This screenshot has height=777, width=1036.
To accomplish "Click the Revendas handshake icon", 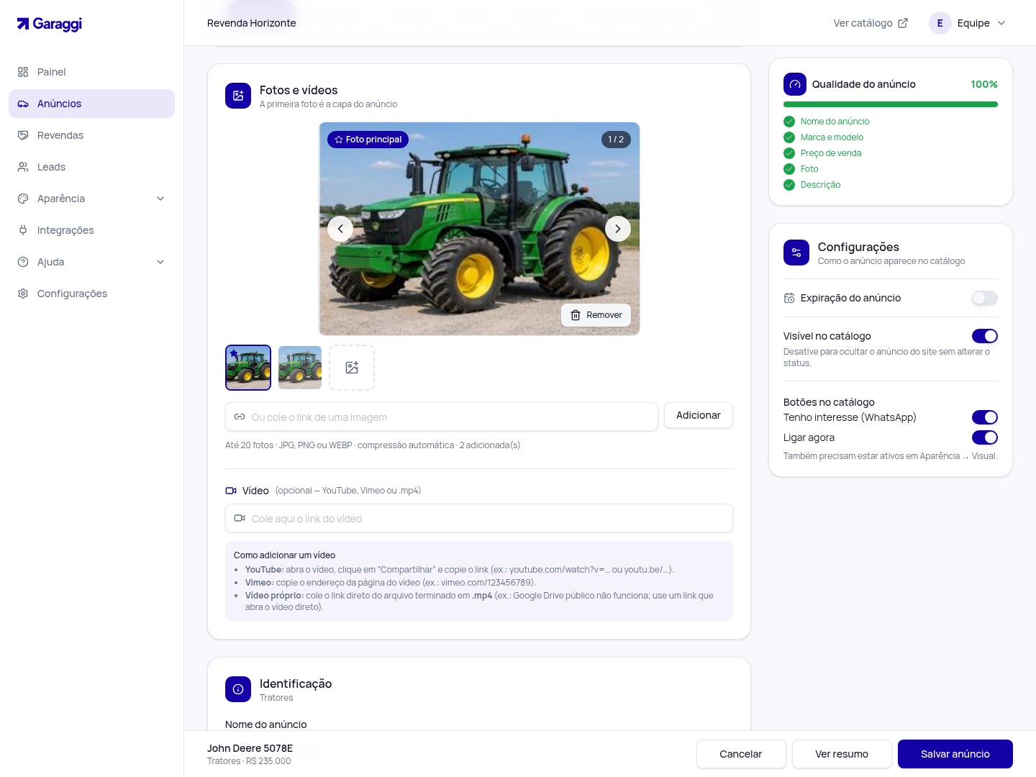I will (x=23, y=135).
